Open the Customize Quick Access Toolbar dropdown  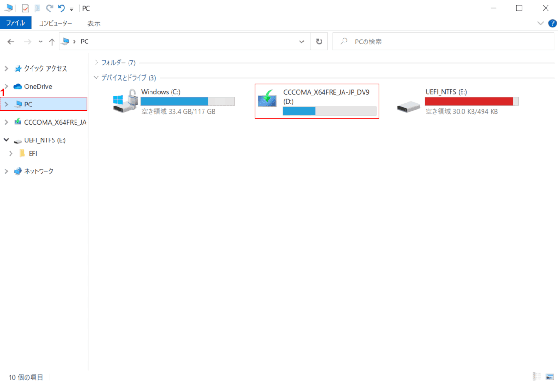tap(72, 9)
